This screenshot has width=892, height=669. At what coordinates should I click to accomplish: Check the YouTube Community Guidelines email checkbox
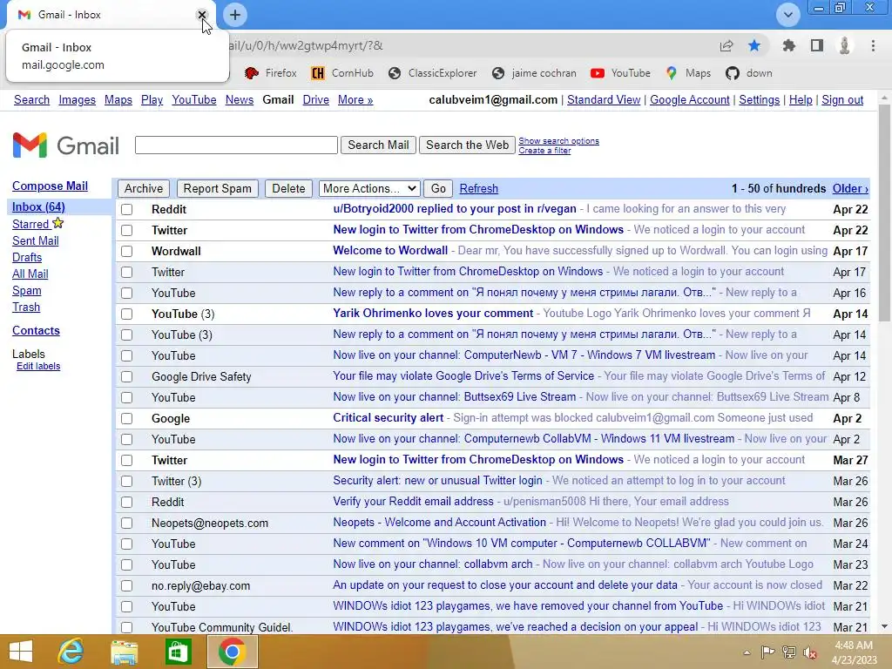(x=127, y=627)
